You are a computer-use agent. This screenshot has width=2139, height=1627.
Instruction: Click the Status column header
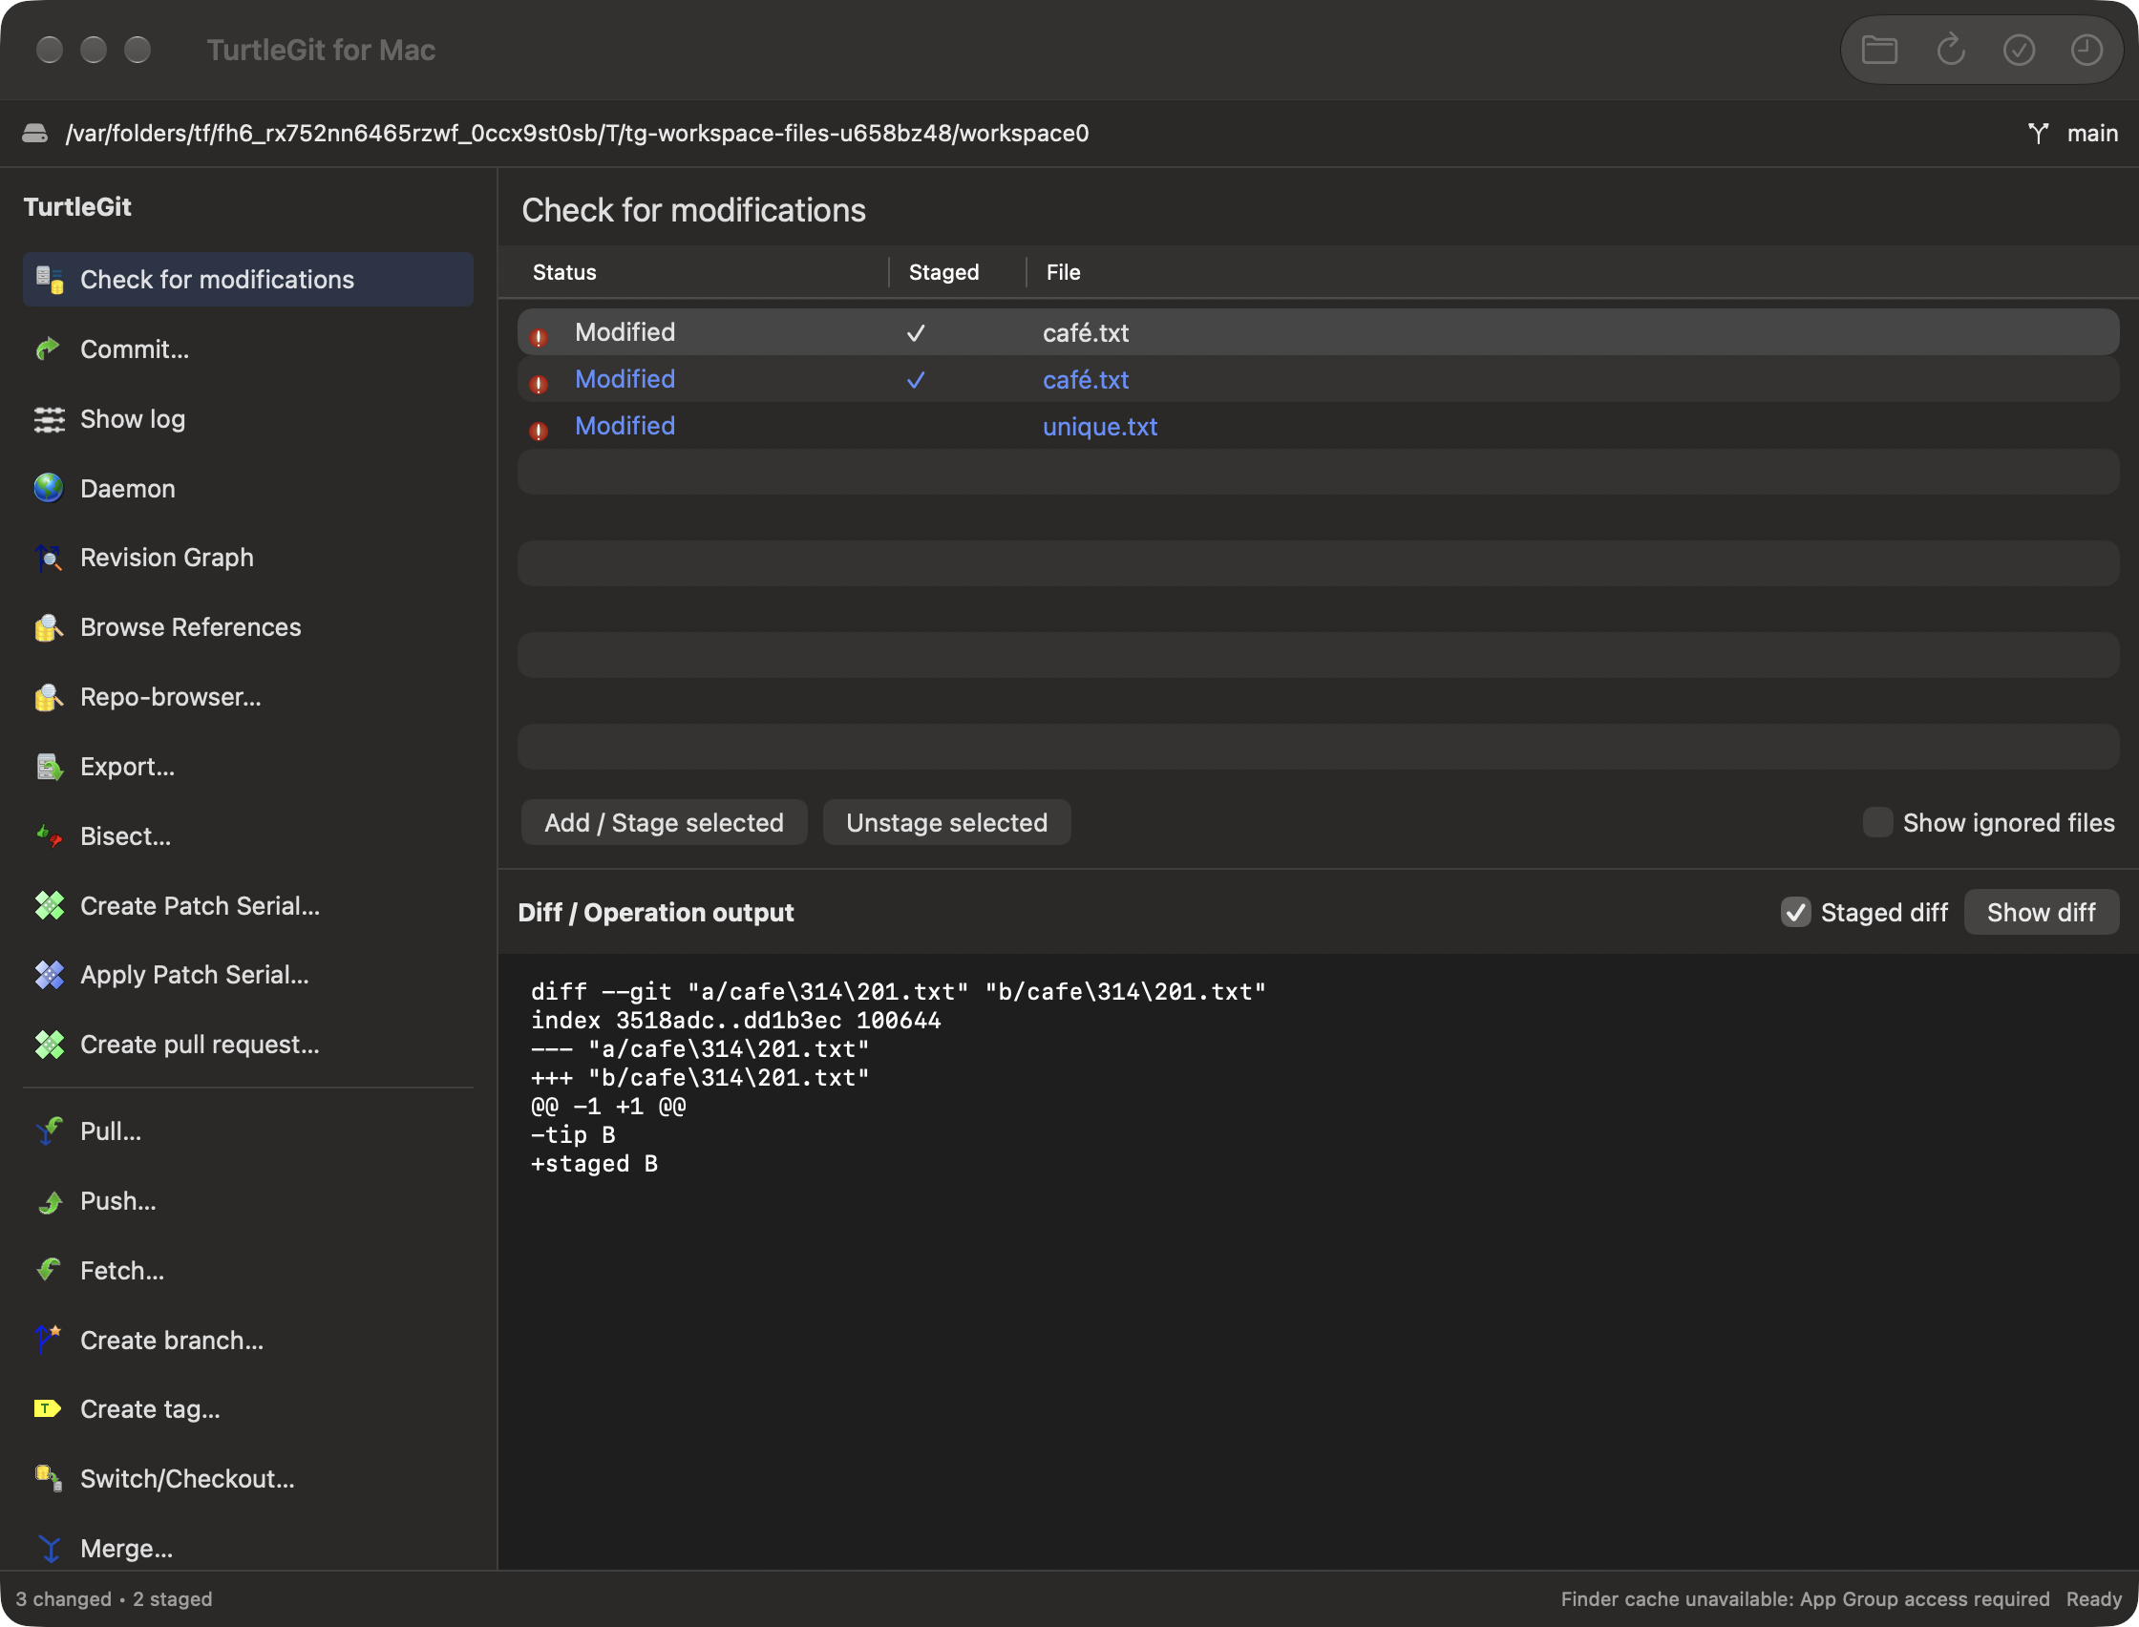pyautogui.click(x=564, y=272)
